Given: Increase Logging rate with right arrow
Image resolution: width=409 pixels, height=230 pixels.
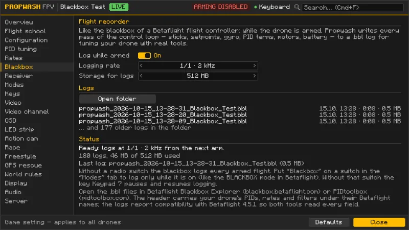Looking at the screenshot, I should coord(255,66).
